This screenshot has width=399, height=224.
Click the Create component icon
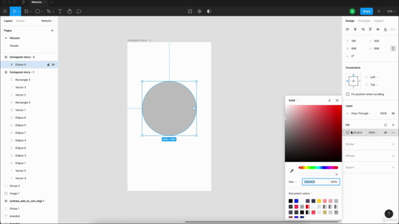coord(199,11)
